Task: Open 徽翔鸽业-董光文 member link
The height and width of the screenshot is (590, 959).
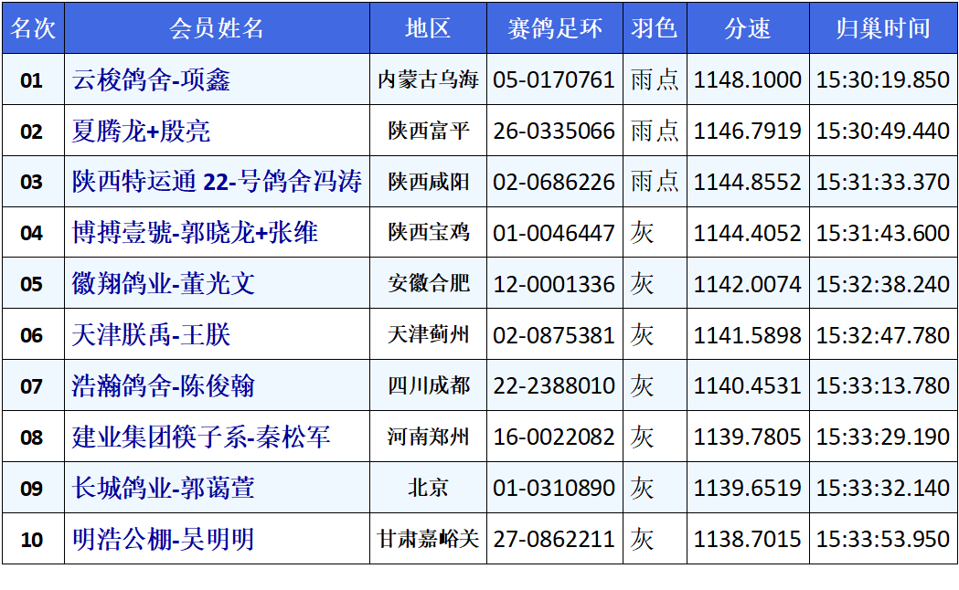Action: 163,284
